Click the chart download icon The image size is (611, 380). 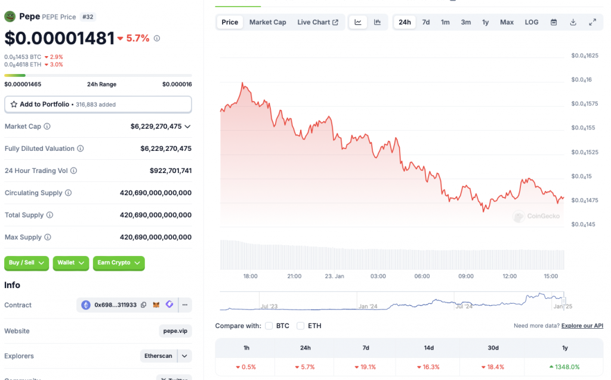point(573,21)
